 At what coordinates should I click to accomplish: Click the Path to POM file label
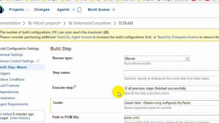66,117
